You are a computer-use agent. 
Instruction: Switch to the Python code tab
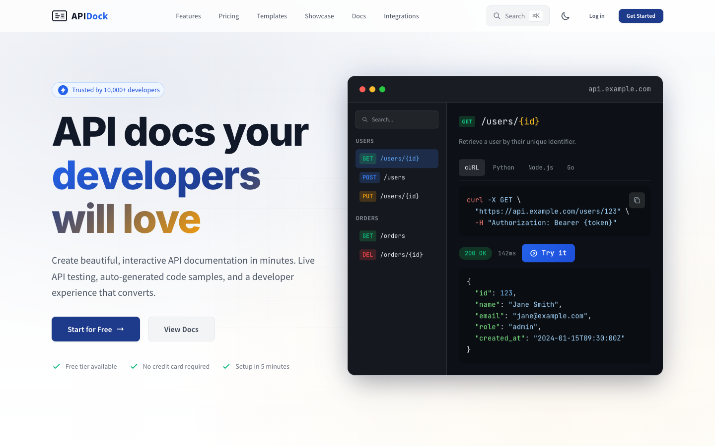point(503,167)
